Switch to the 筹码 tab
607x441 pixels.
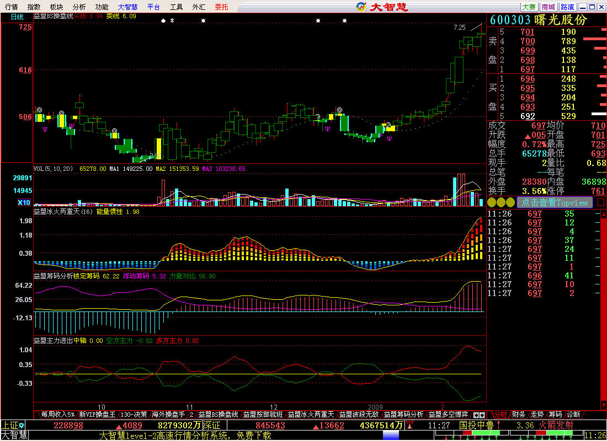555,415
